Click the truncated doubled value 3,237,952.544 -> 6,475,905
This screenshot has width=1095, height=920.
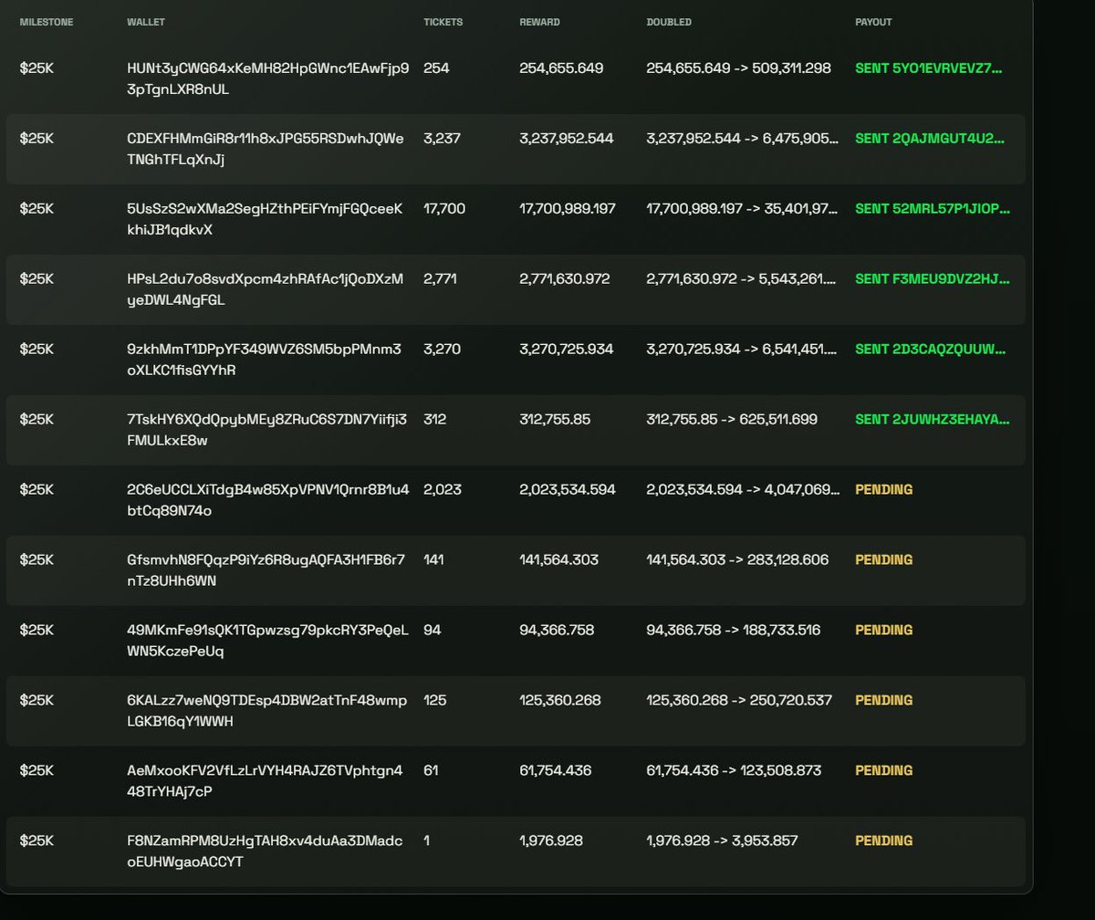[742, 139]
